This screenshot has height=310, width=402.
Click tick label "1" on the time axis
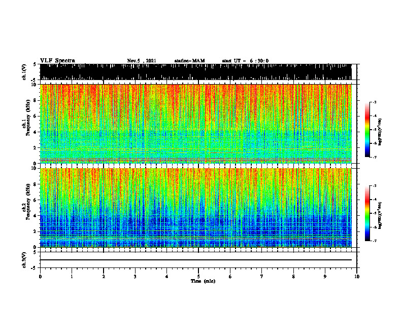pos(72,277)
